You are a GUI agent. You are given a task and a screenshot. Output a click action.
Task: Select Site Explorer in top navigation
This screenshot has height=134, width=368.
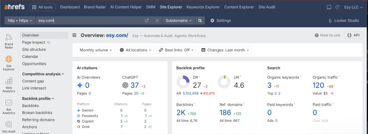(x=171, y=7)
